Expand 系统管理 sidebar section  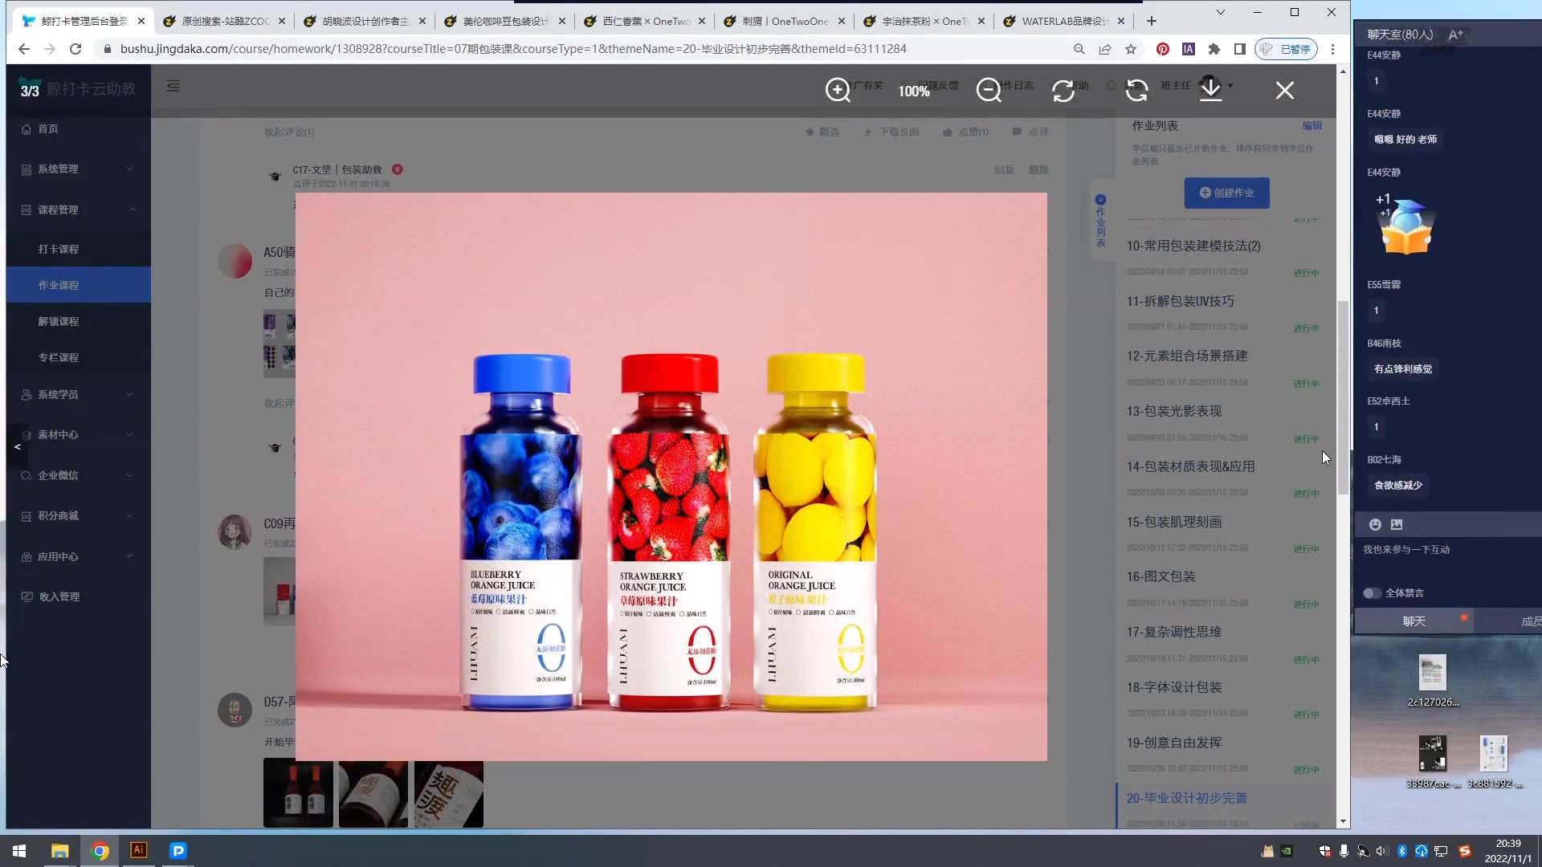[x=79, y=169]
